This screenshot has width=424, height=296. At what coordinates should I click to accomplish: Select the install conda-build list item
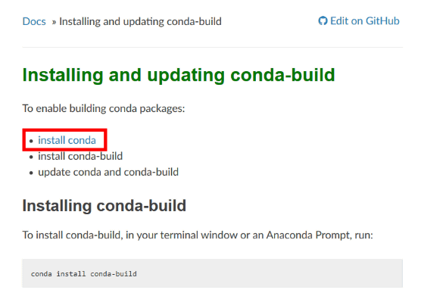click(80, 156)
